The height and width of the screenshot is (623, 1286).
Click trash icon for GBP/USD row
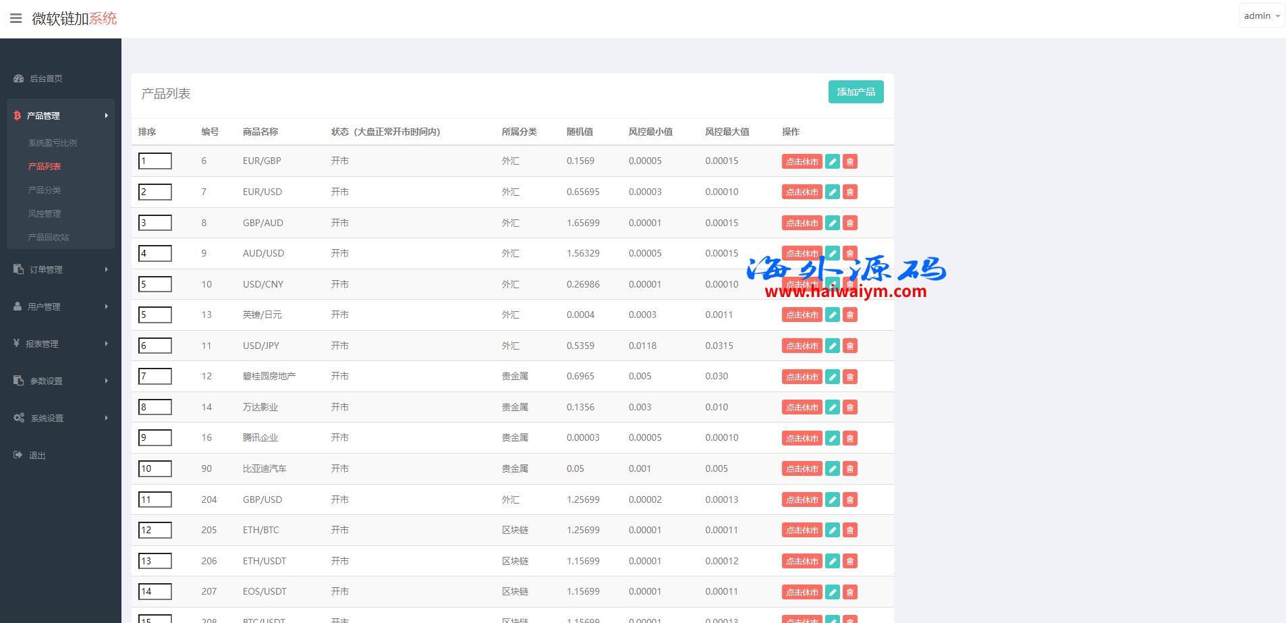click(x=850, y=500)
